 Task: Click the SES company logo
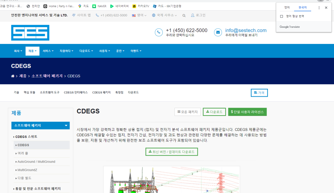tap(30, 32)
